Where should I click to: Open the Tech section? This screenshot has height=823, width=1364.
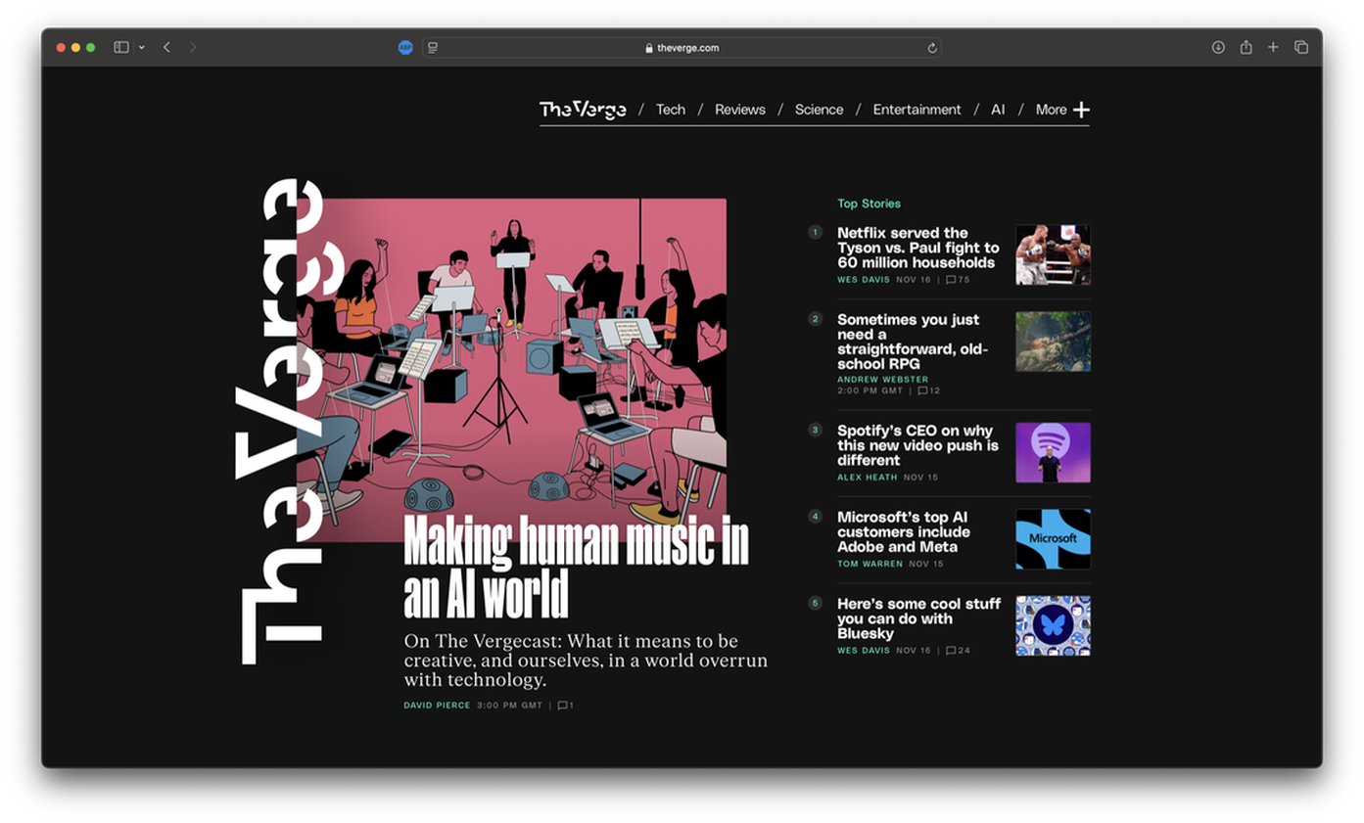[x=671, y=110]
